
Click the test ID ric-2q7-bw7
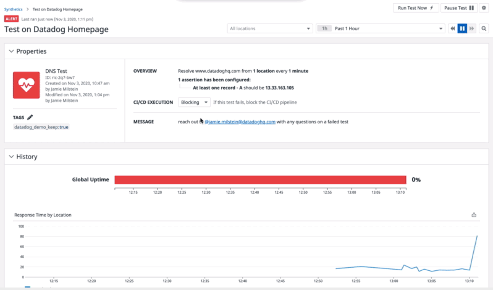pos(63,77)
